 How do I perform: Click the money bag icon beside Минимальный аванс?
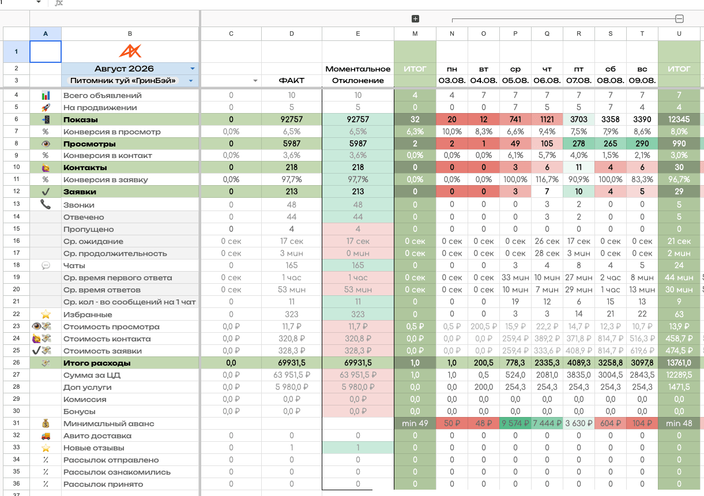[46, 423]
